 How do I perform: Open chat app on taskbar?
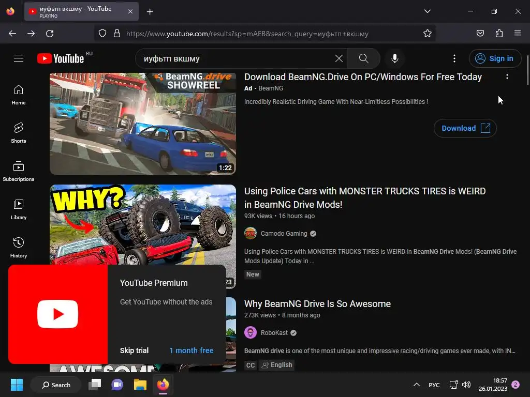coord(117,385)
